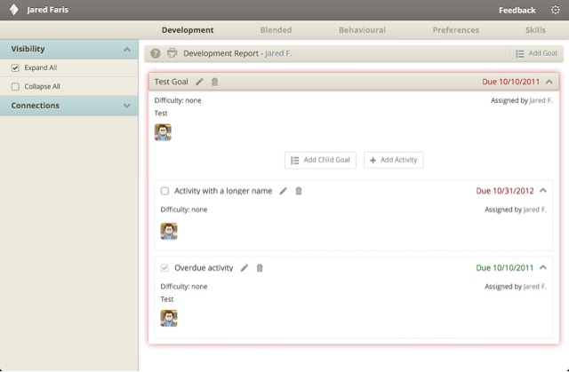Image resolution: width=569 pixels, height=372 pixels.
Task: Switch to Preferences tab
Action: click(x=456, y=30)
